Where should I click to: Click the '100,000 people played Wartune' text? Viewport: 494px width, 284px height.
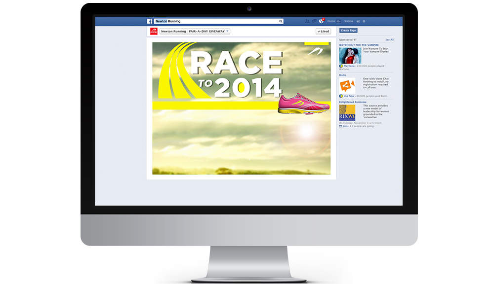coord(362,68)
